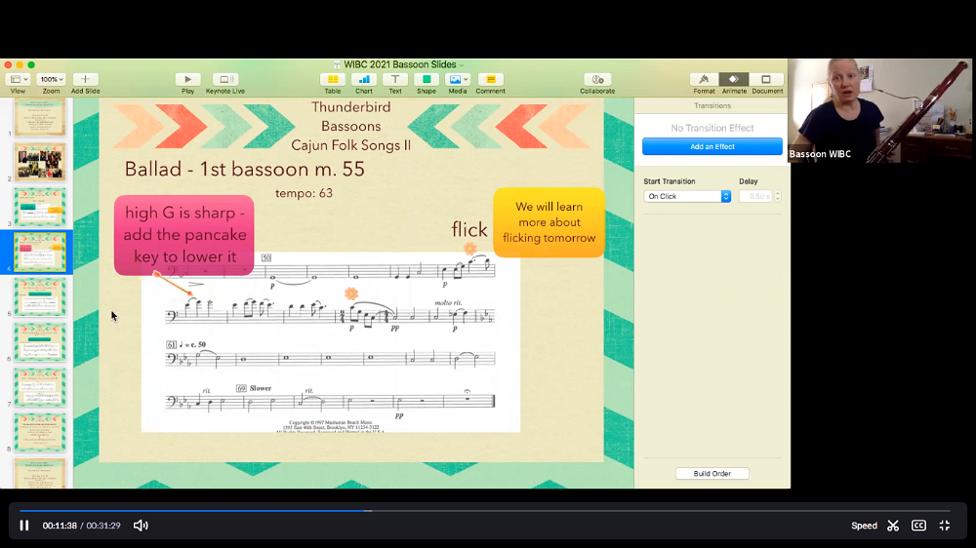Screen dimensions: 976x548
Task: Mute the video volume
Action: click(141, 526)
